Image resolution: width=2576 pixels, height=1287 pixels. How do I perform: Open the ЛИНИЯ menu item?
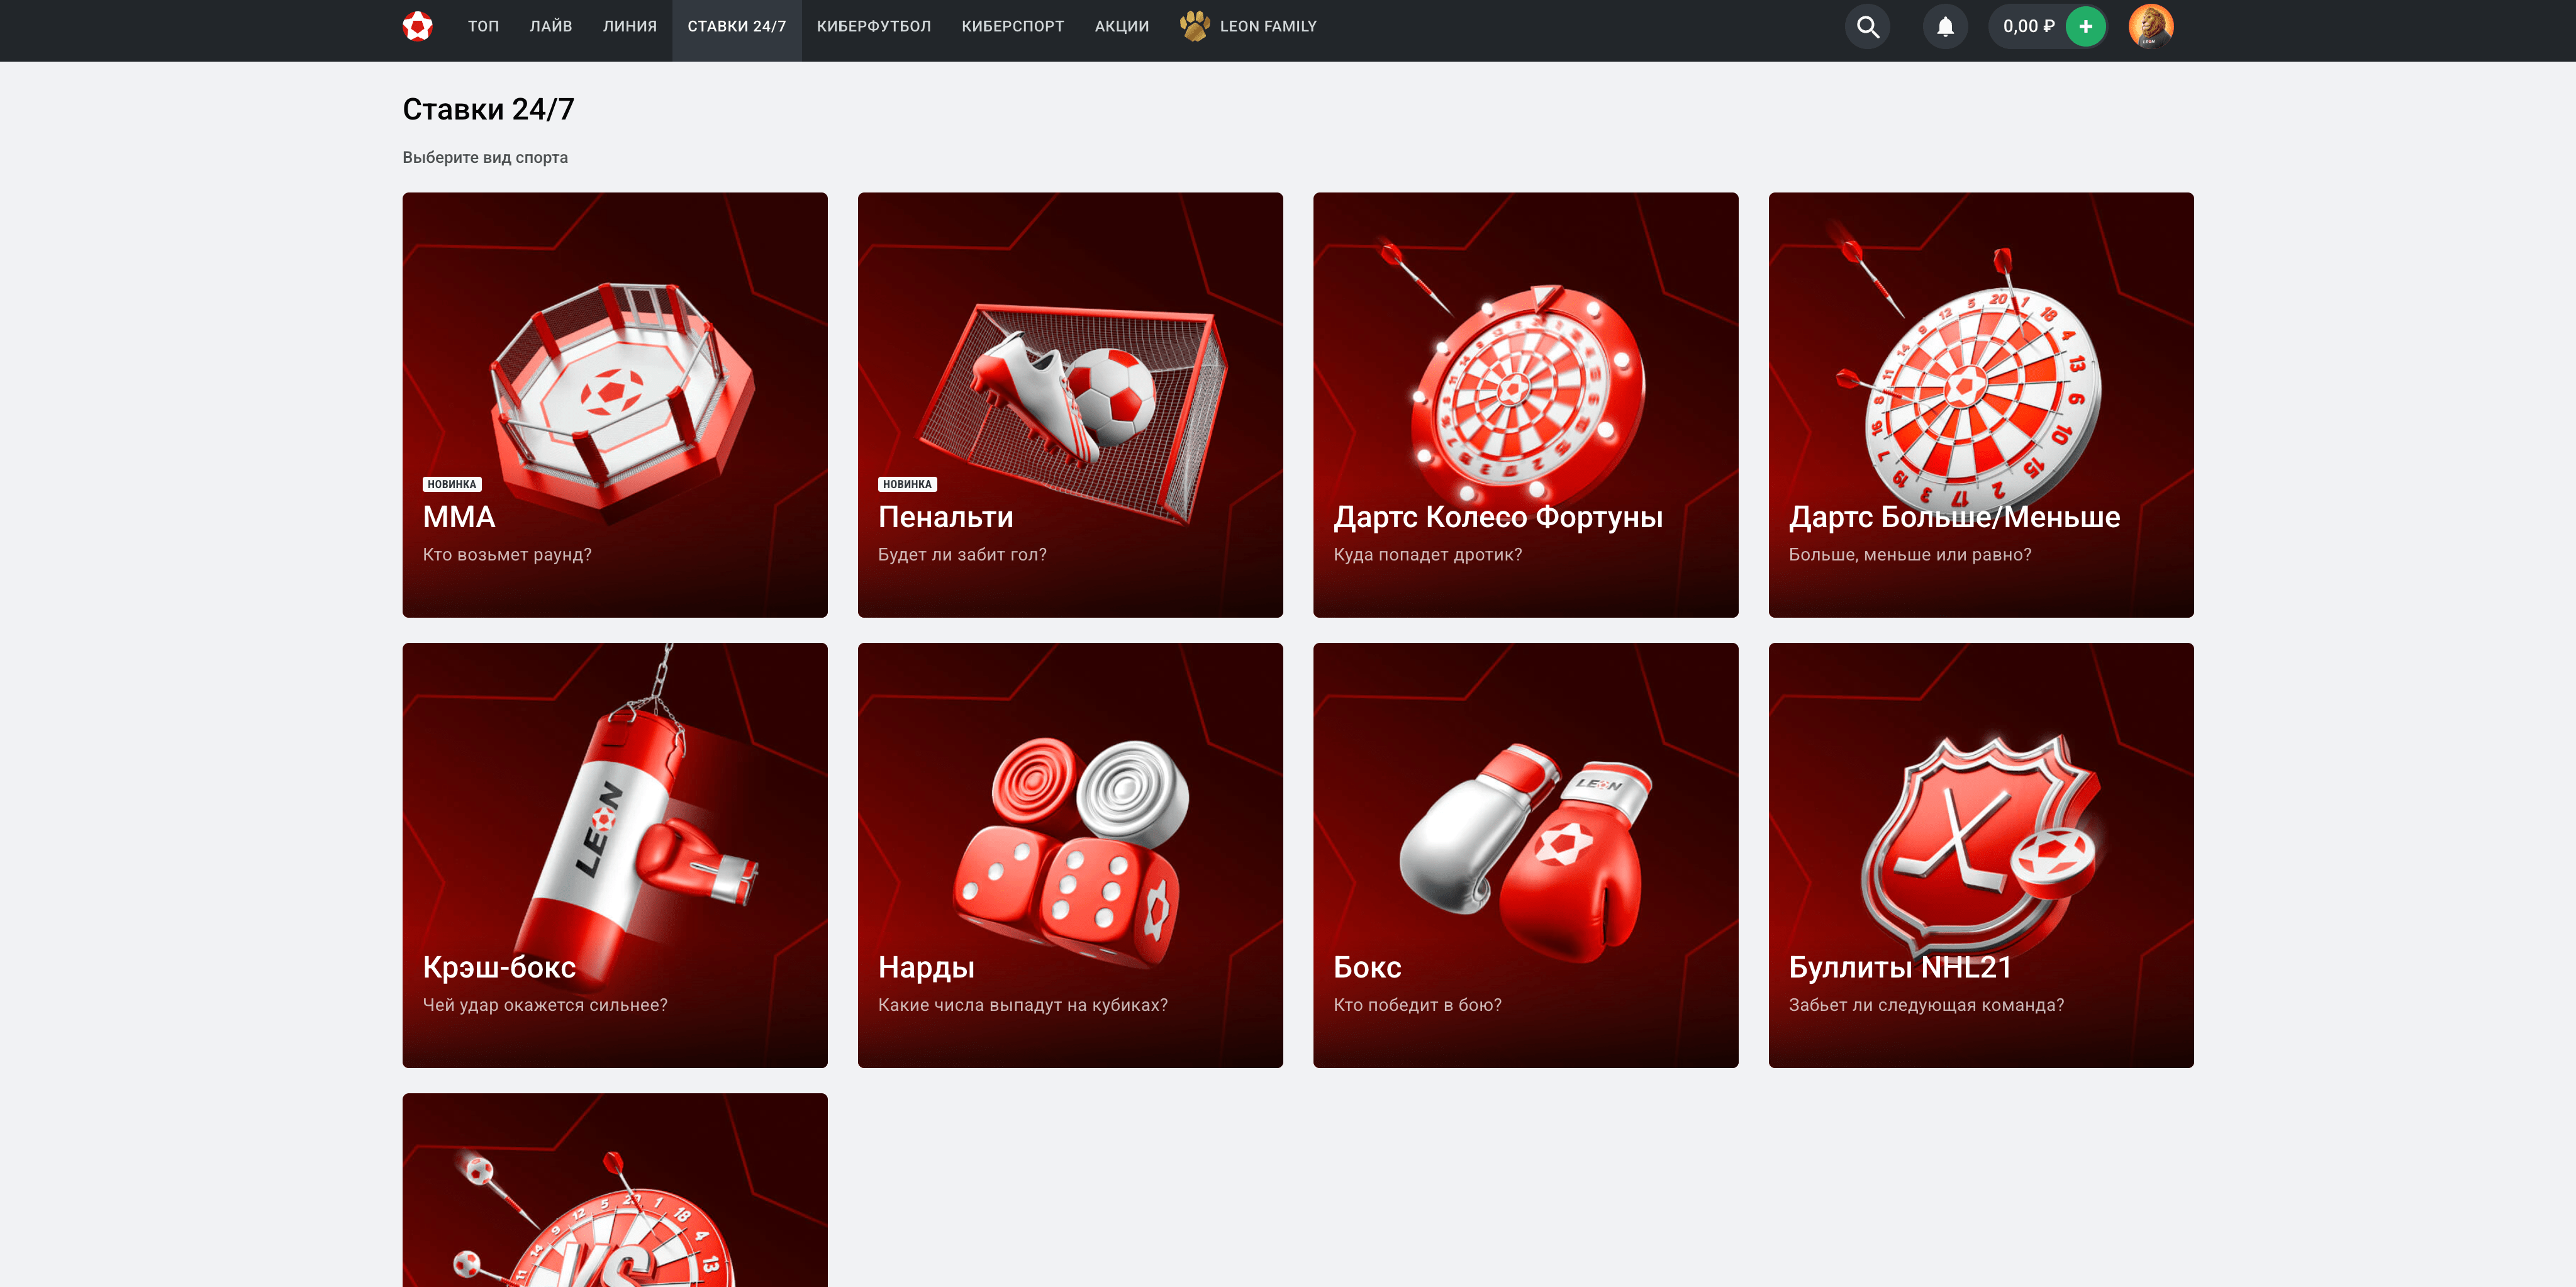[629, 27]
